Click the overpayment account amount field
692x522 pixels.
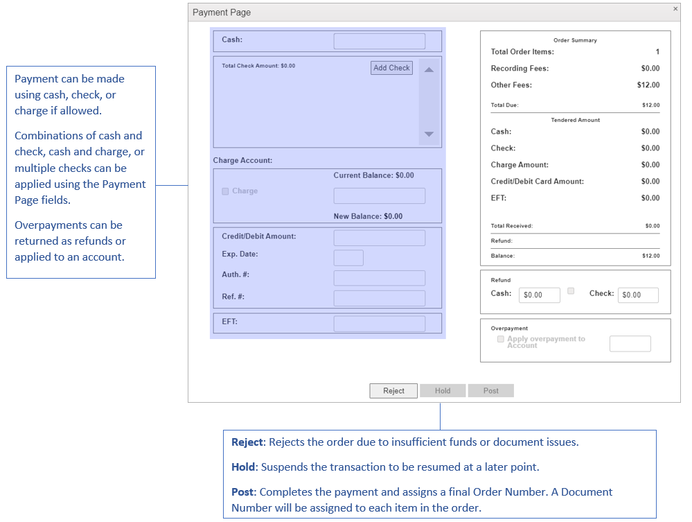click(630, 344)
